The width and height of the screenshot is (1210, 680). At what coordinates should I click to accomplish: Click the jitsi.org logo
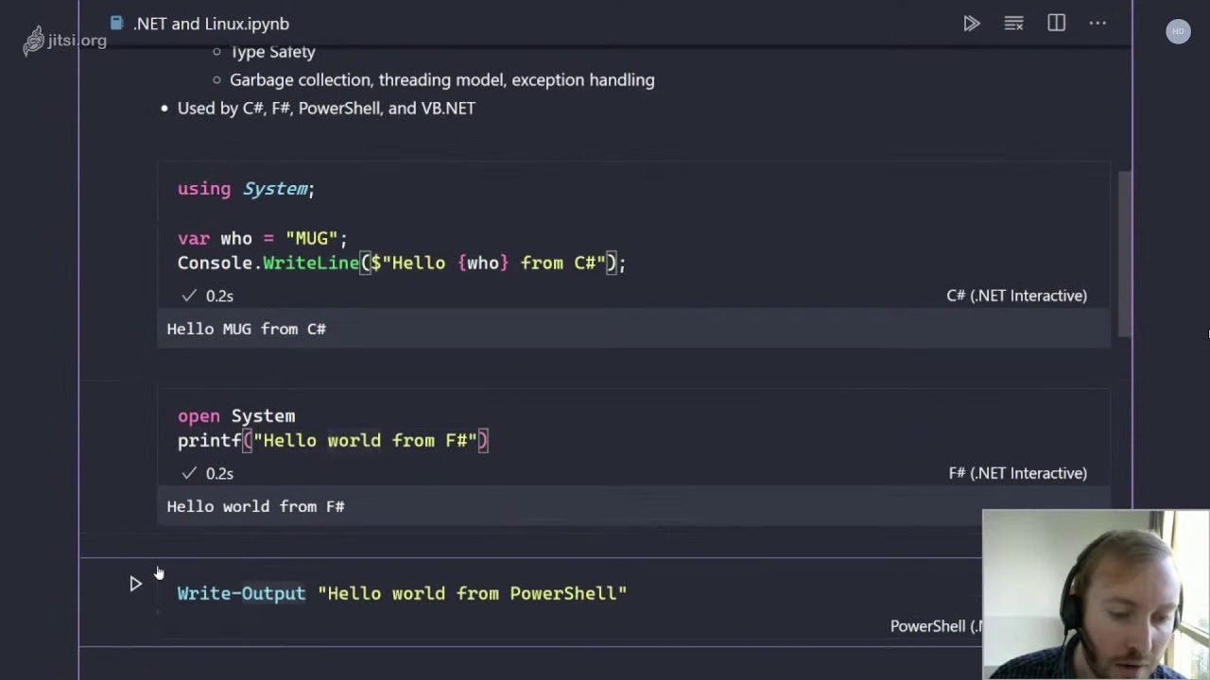(64, 41)
